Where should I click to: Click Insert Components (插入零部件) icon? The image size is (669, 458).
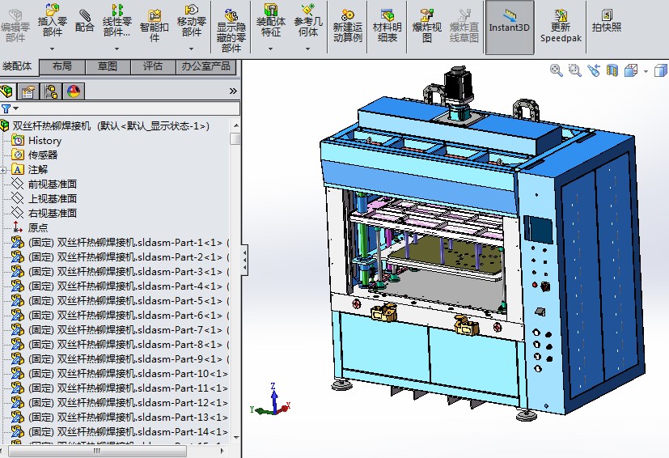click(x=52, y=21)
